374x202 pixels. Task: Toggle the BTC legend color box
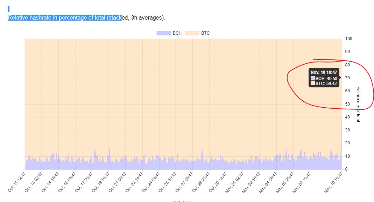(x=192, y=33)
